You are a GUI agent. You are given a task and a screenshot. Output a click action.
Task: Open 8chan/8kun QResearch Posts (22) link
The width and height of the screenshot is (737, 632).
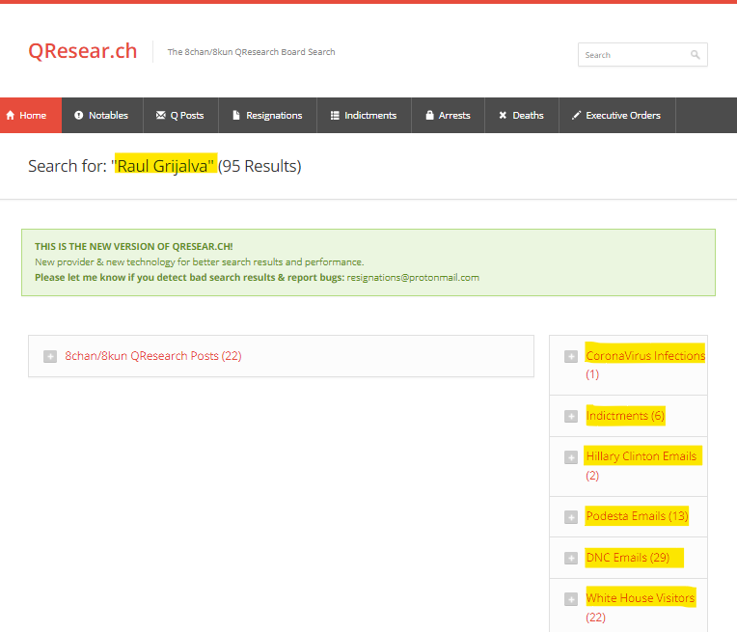coord(153,356)
